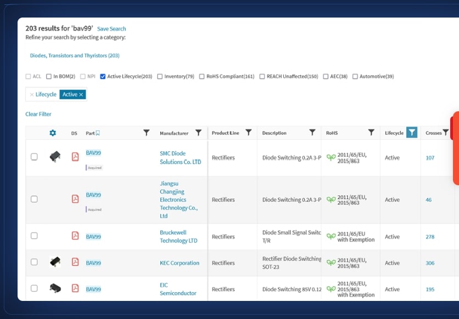459x319 pixels.
Task: Click the RoHS column filter icon
Action: click(x=371, y=133)
